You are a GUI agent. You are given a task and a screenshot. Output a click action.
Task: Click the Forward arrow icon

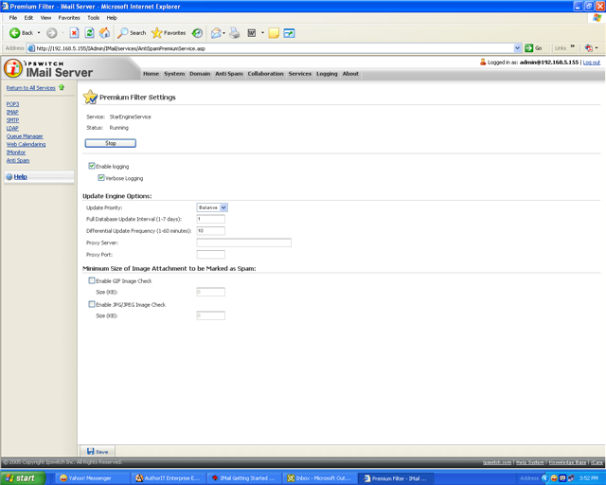point(52,33)
